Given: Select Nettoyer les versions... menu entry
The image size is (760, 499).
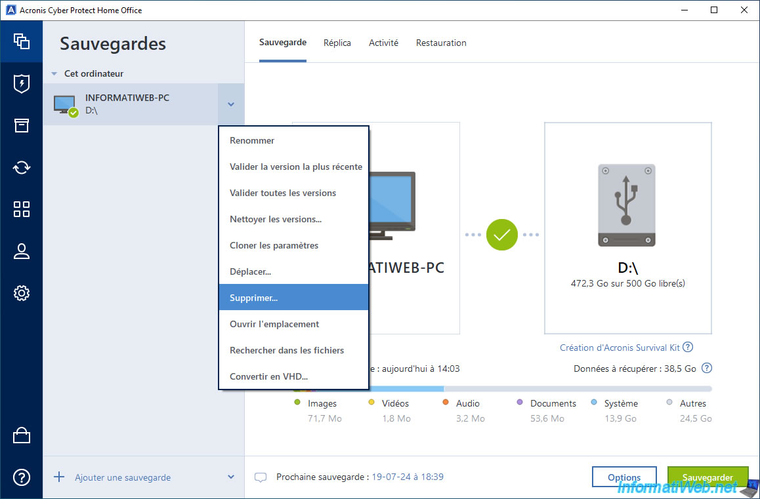Looking at the screenshot, I should pyautogui.click(x=294, y=219).
